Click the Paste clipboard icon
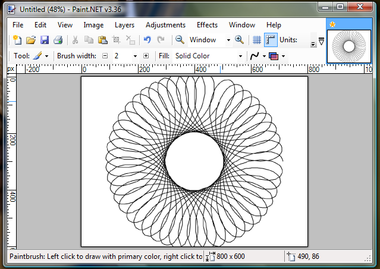 102,40
